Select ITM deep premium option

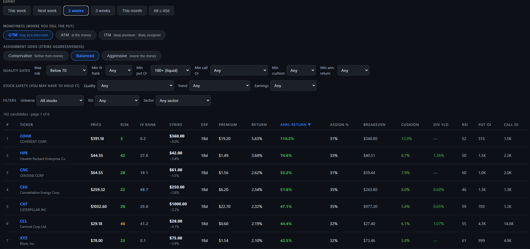pyautogui.click(x=132, y=35)
